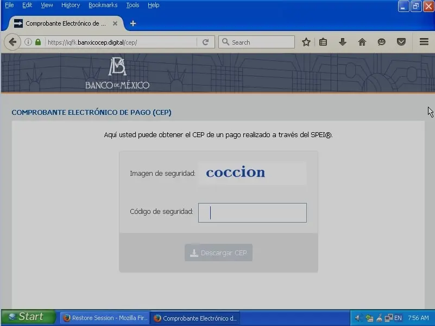Minimize the Firefox window
435x326 pixels.
pos(403,7)
